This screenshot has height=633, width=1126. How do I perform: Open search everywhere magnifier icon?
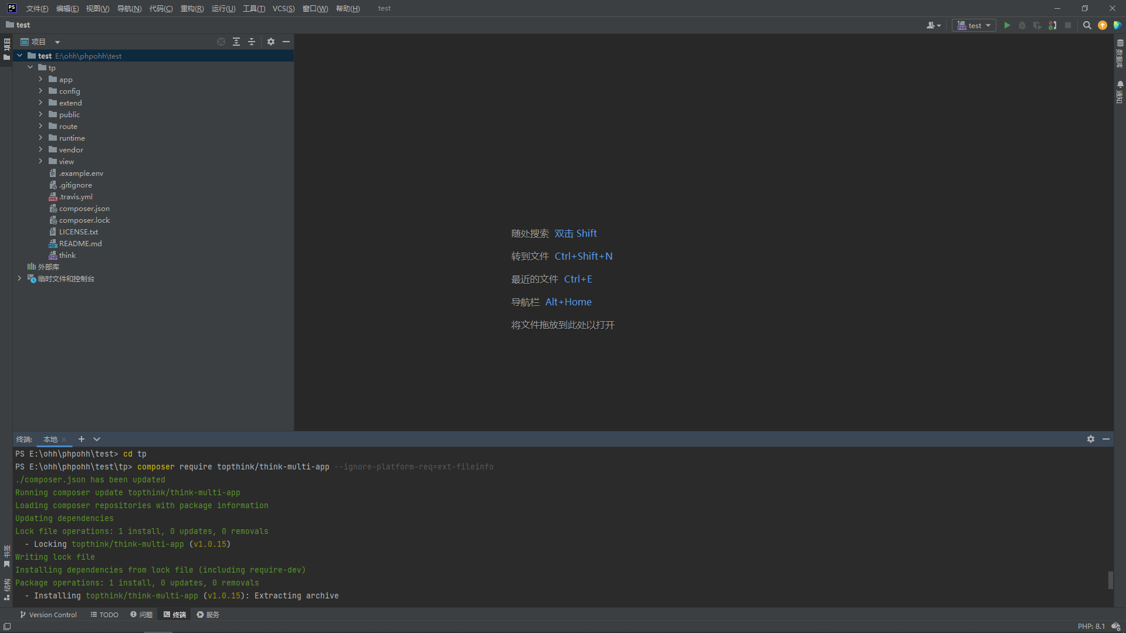[x=1087, y=25]
